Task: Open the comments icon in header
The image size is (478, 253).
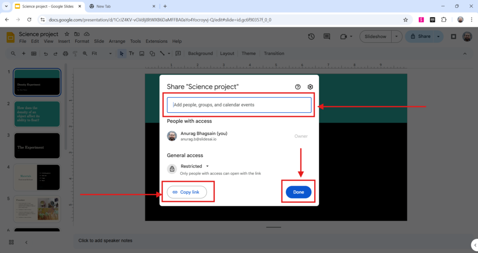Action: [x=327, y=37]
